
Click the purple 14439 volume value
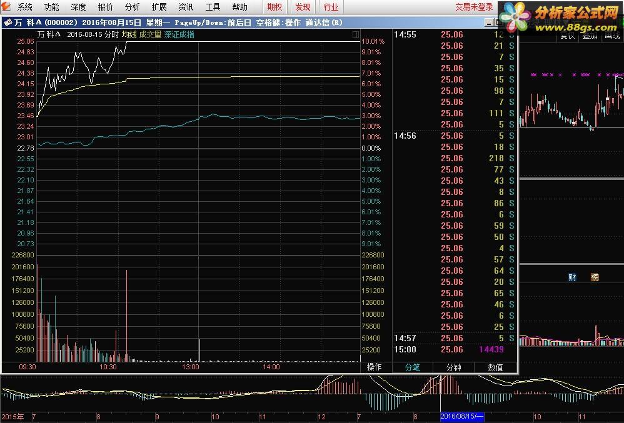tap(491, 349)
